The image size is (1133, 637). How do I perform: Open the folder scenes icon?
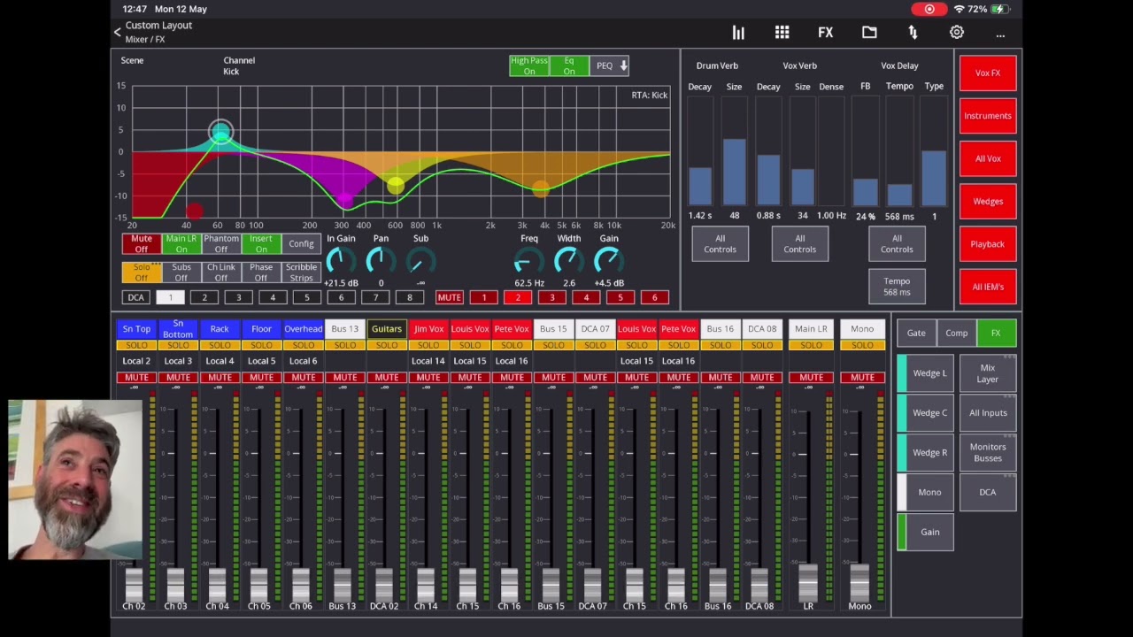click(869, 33)
